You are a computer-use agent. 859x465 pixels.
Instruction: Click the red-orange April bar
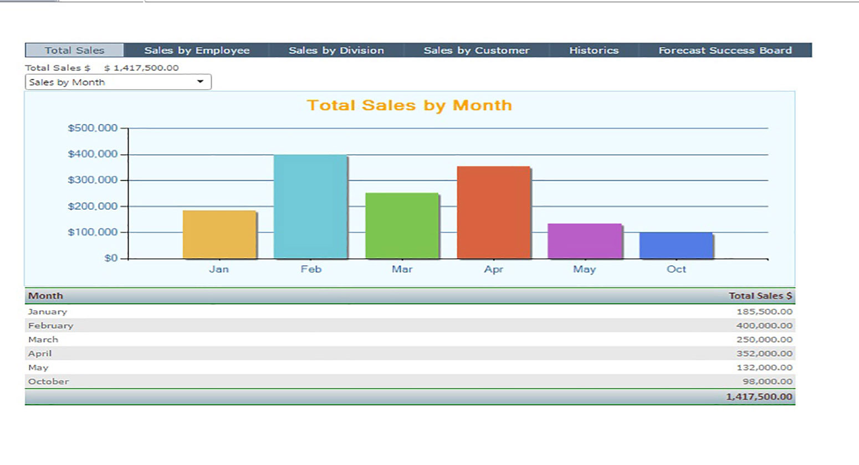click(493, 213)
